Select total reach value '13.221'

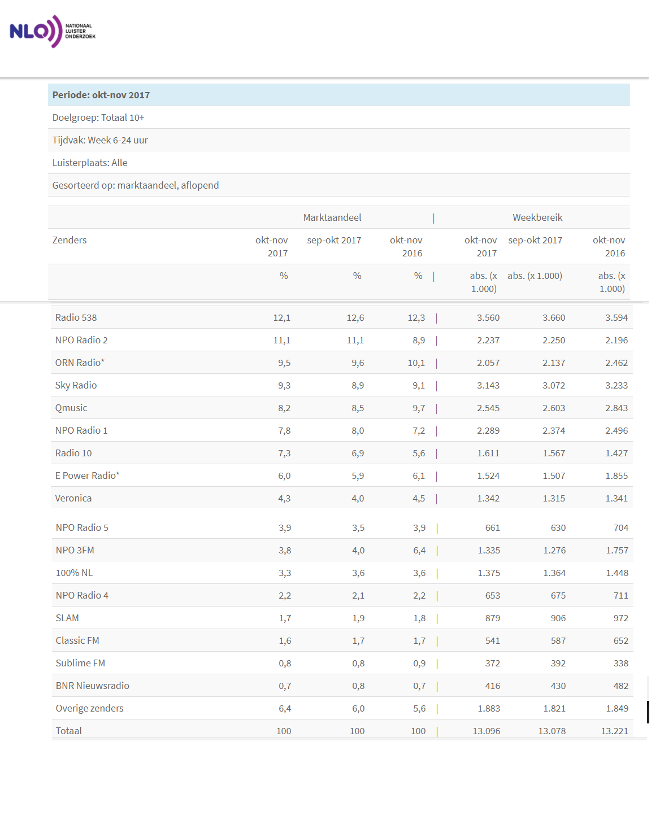(615, 731)
